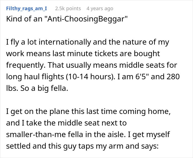193x158 pixels.
Task: Click the 2.5k points score
Action: 68,9
